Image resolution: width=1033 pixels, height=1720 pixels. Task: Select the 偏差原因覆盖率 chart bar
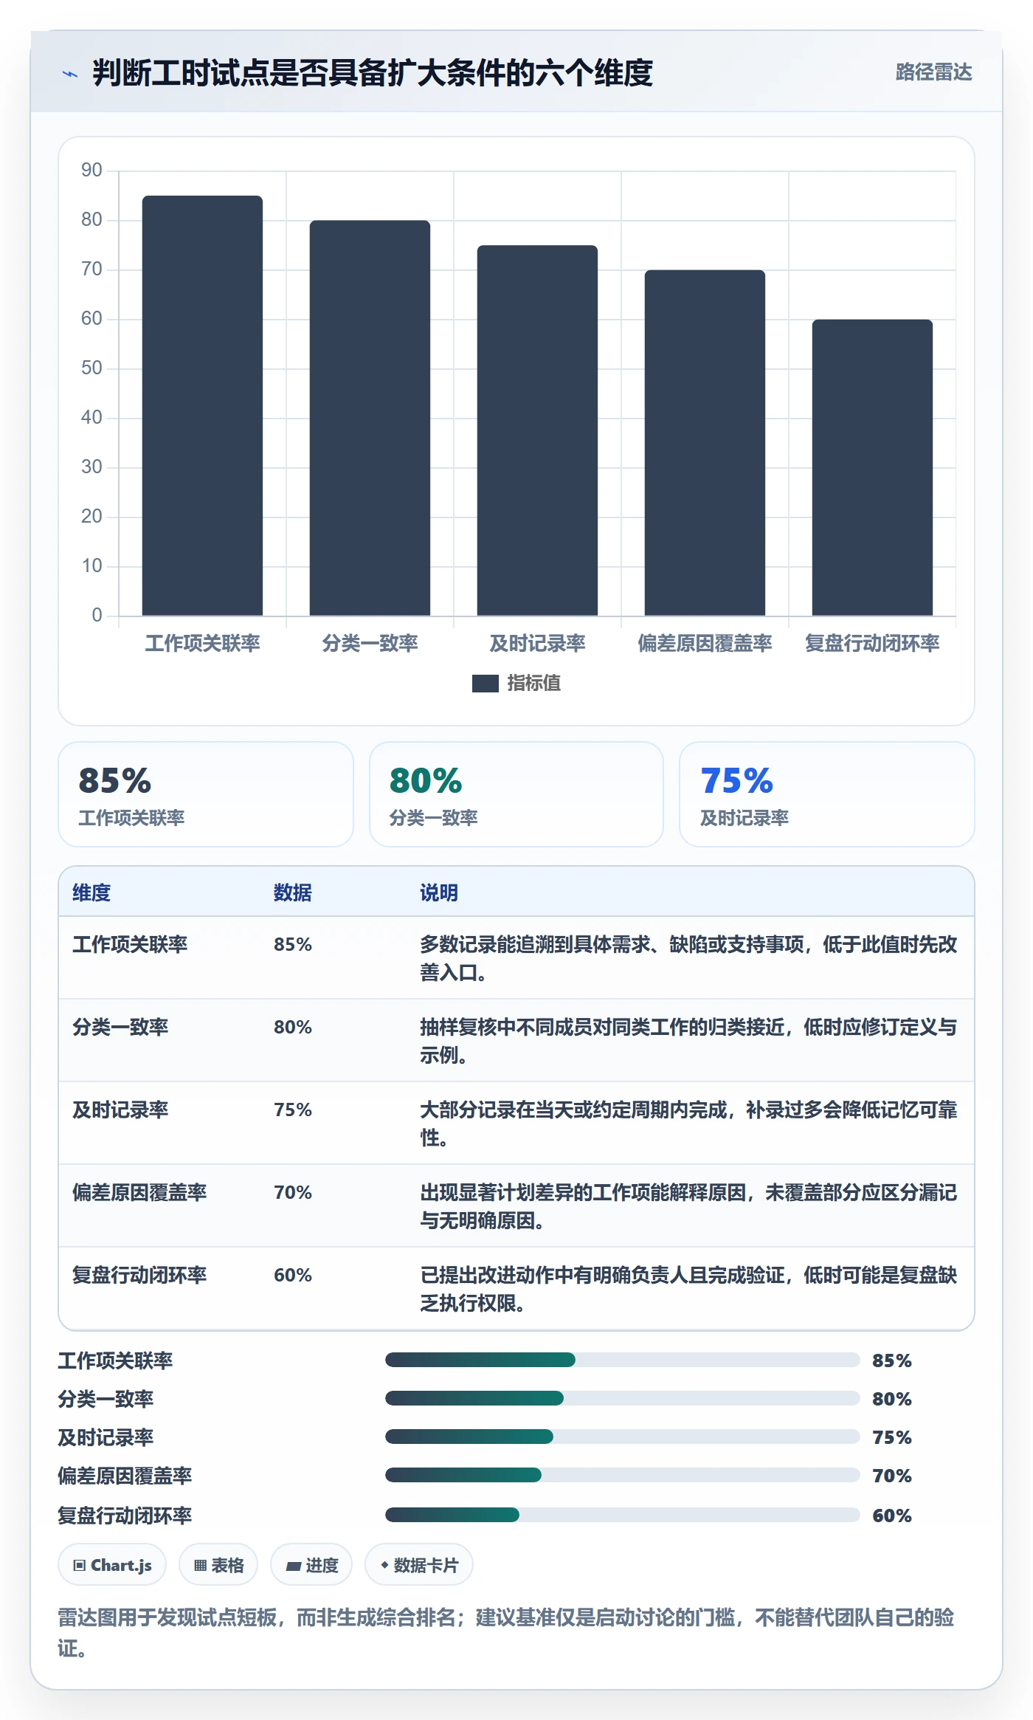click(x=705, y=443)
